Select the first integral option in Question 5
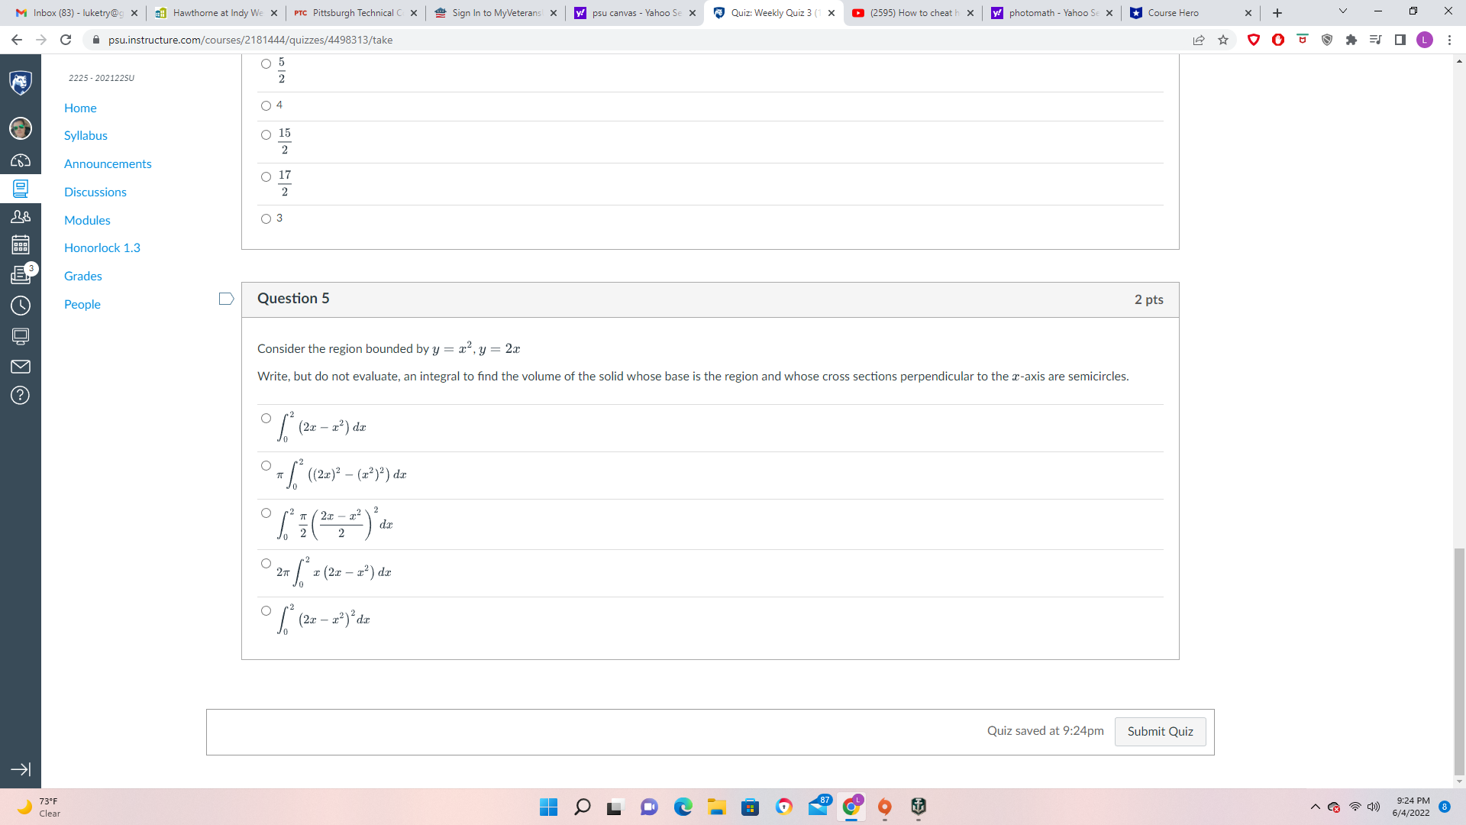 point(266,418)
